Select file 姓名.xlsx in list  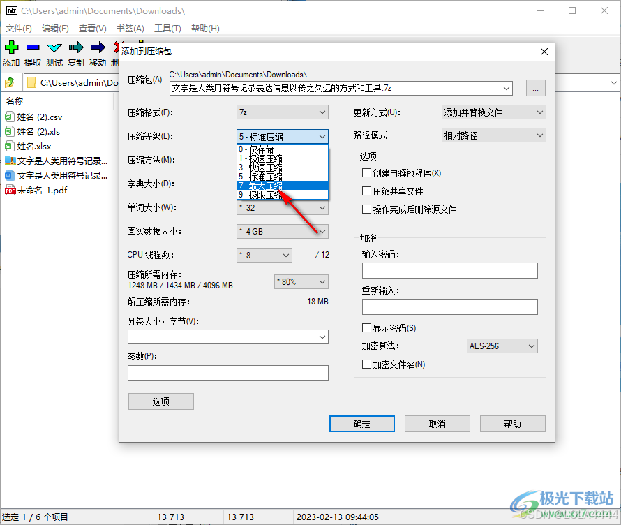coord(34,147)
